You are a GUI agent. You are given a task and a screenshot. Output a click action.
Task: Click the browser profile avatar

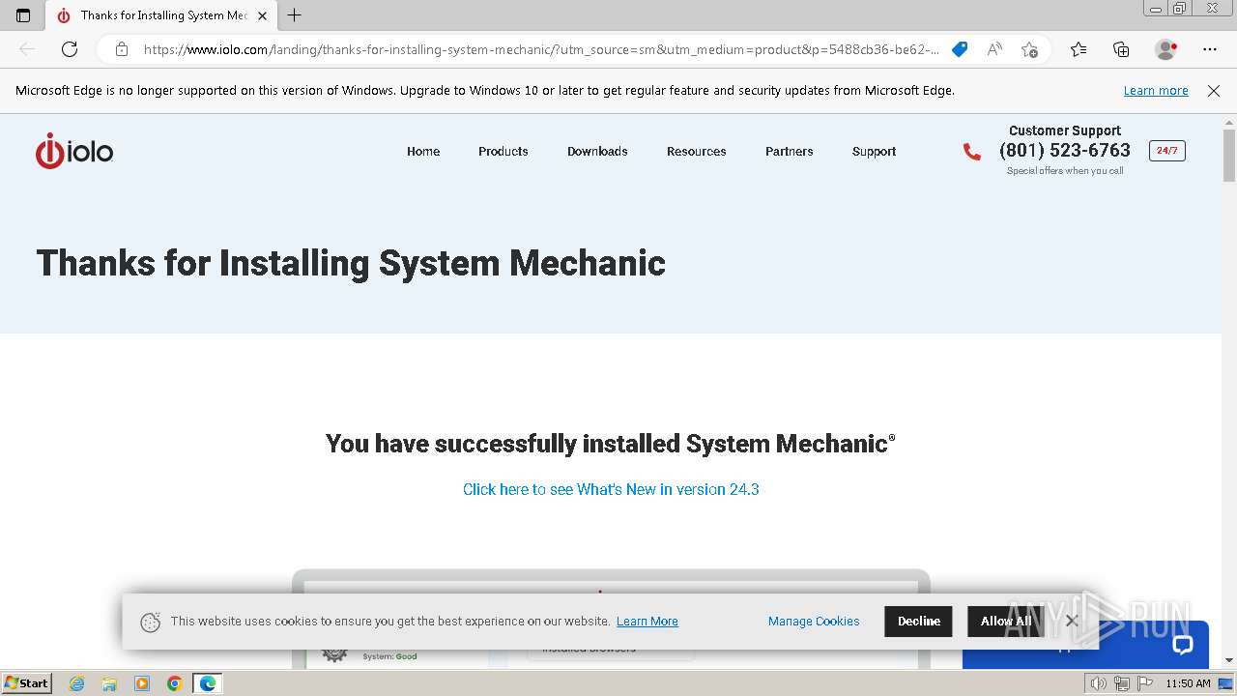pyautogui.click(x=1165, y=49)
